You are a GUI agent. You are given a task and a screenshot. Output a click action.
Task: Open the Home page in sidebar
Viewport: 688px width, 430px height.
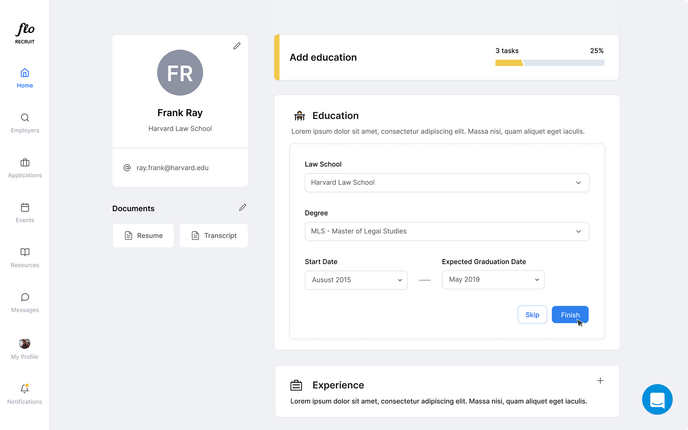pos(25,78)
